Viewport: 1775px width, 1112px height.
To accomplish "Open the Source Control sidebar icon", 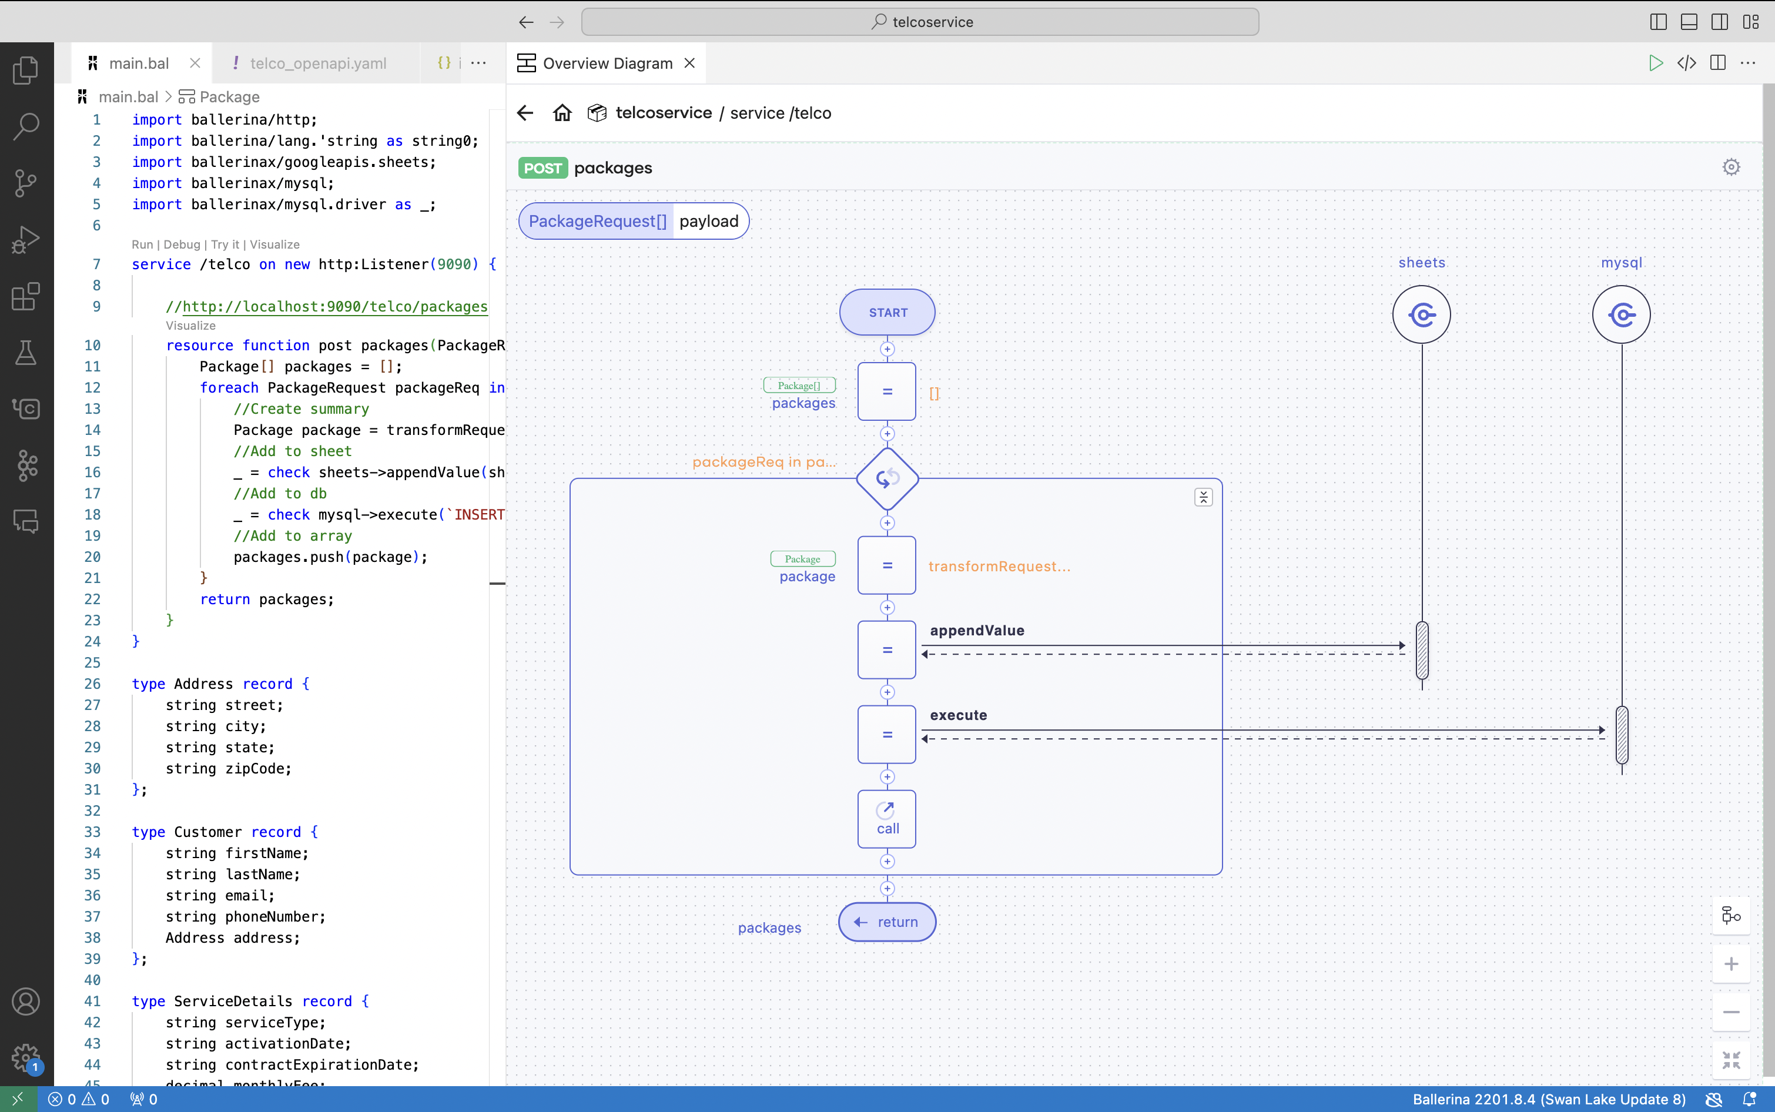I will pos(26,182).
